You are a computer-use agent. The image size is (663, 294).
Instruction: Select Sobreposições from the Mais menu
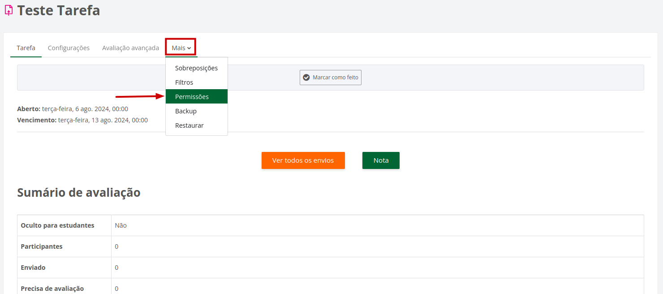(x=196, y=68)
